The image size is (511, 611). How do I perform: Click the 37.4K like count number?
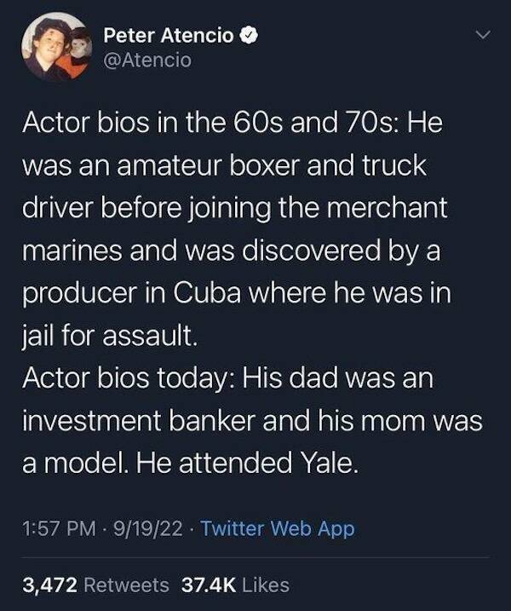(x=210, y=585)
